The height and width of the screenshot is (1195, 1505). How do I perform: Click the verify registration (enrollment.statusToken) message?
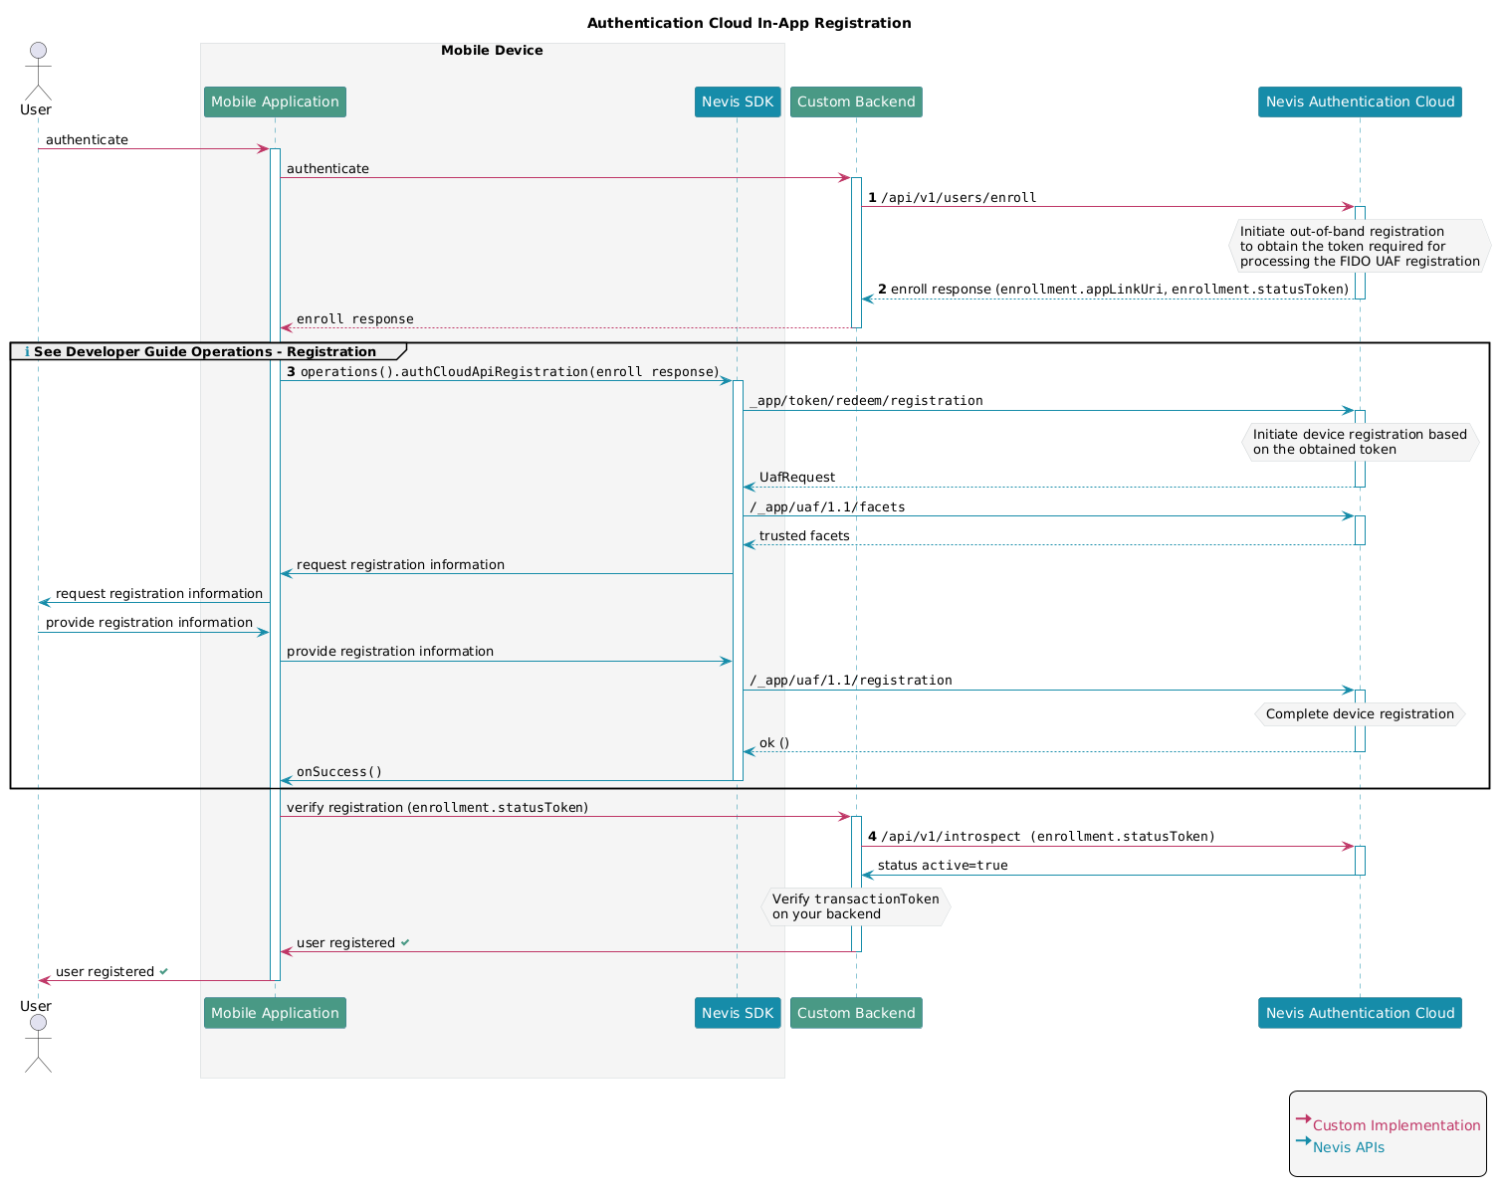[x=437, y=808]
